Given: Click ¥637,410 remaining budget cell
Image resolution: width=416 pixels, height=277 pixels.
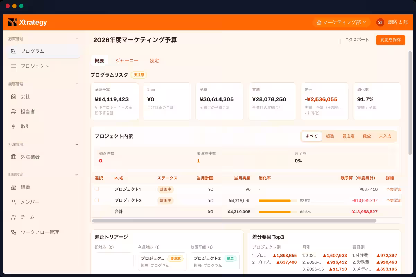Looking at the screenshot, I should pos(369,189).
